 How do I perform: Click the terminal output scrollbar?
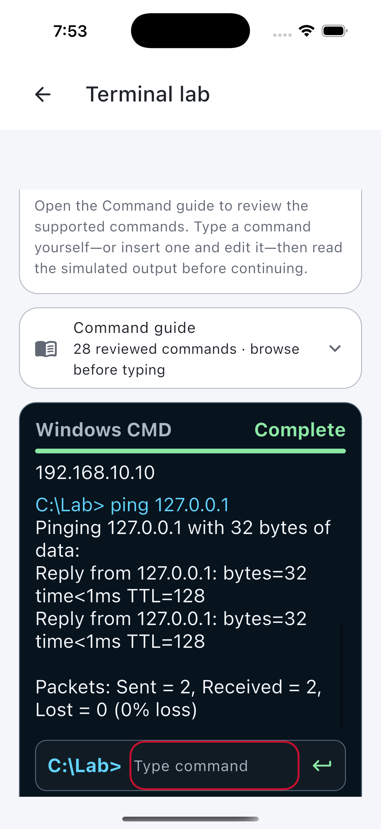(x=342, y=675)
